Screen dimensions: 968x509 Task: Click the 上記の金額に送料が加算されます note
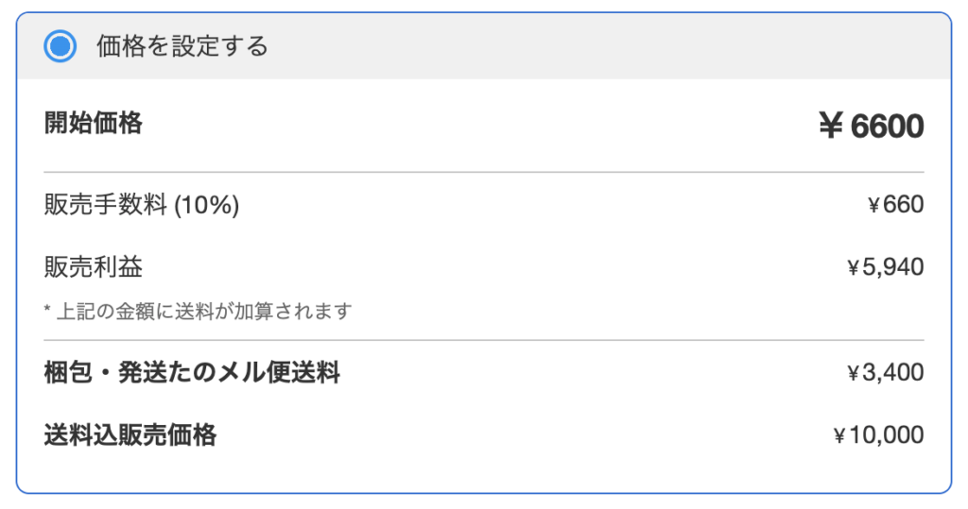[204, 311]
